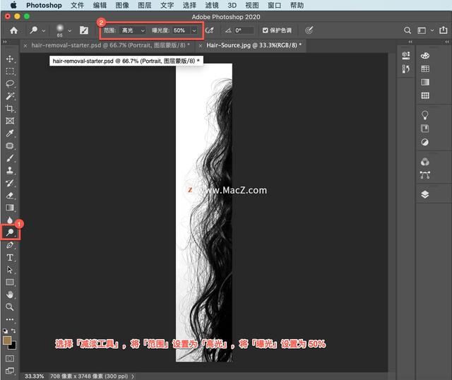Click the Share icon

[443, 30]
